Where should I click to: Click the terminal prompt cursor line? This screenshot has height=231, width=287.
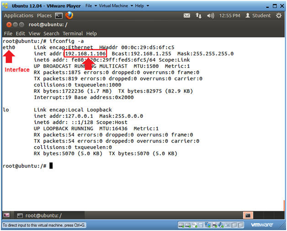click(27, 166)
